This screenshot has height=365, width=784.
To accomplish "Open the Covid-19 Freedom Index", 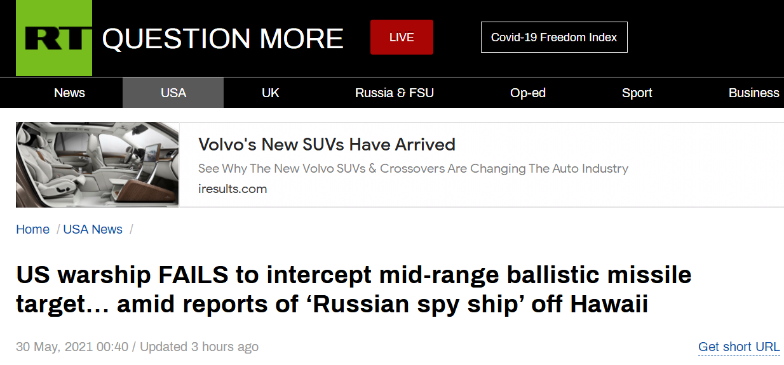I will tap(553, 37).
